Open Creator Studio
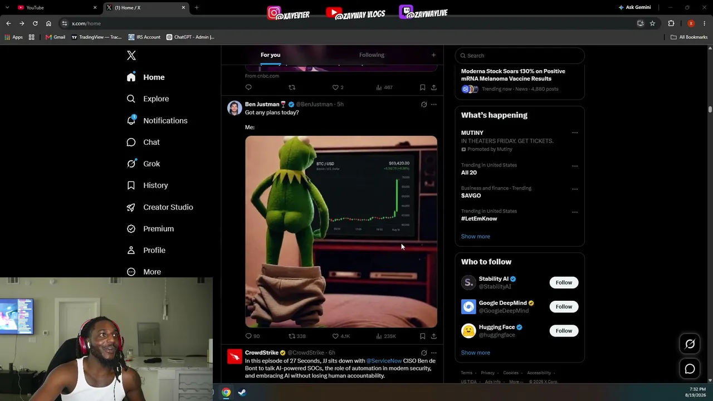Viewport: 713px width, 401px height. tap(160, 207)
